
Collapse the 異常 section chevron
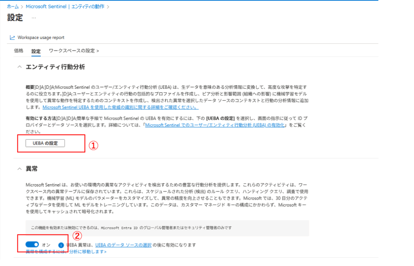(x=19, y=168)
